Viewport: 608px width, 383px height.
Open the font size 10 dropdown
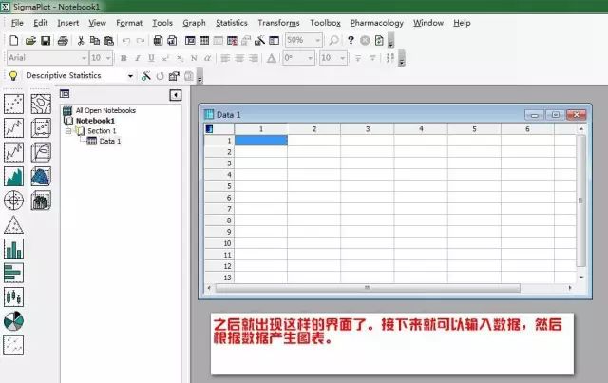(x=108, y=58)
